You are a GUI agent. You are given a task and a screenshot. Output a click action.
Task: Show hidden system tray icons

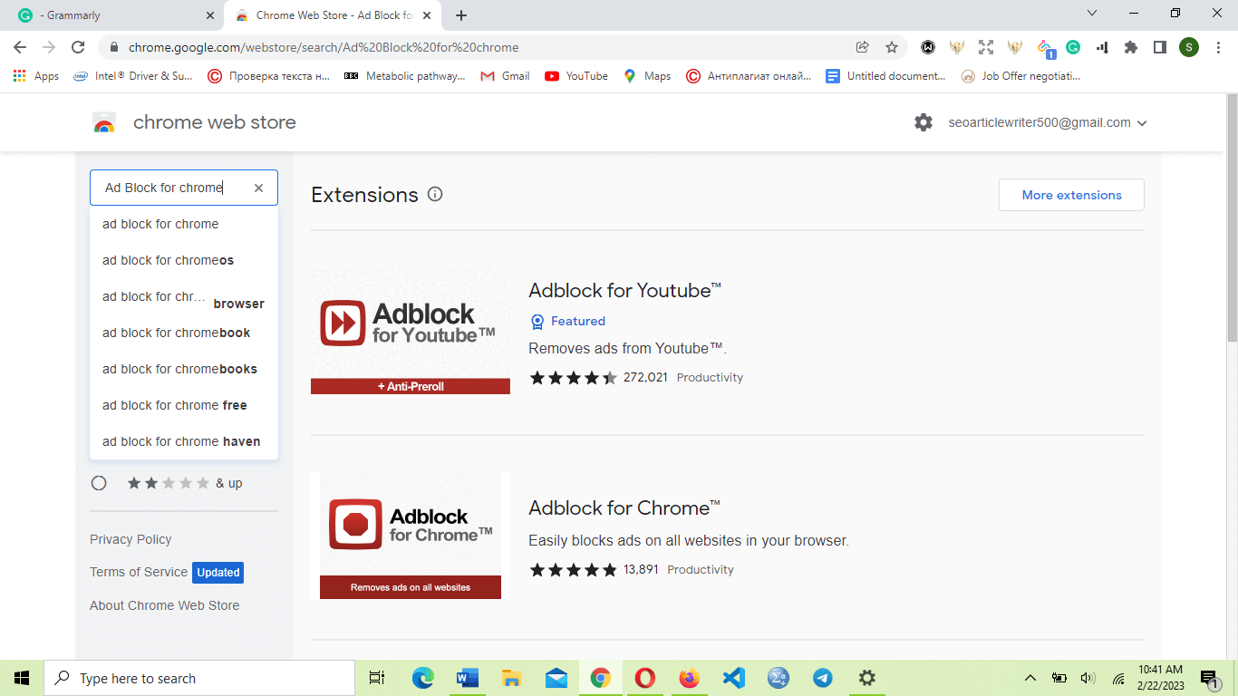click(x=1030, y=678)
